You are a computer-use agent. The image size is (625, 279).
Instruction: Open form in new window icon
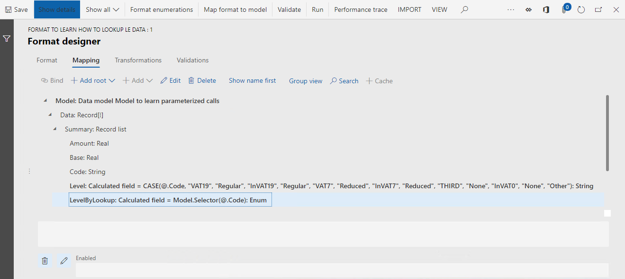pyautogui.click(x=598, y=9)
